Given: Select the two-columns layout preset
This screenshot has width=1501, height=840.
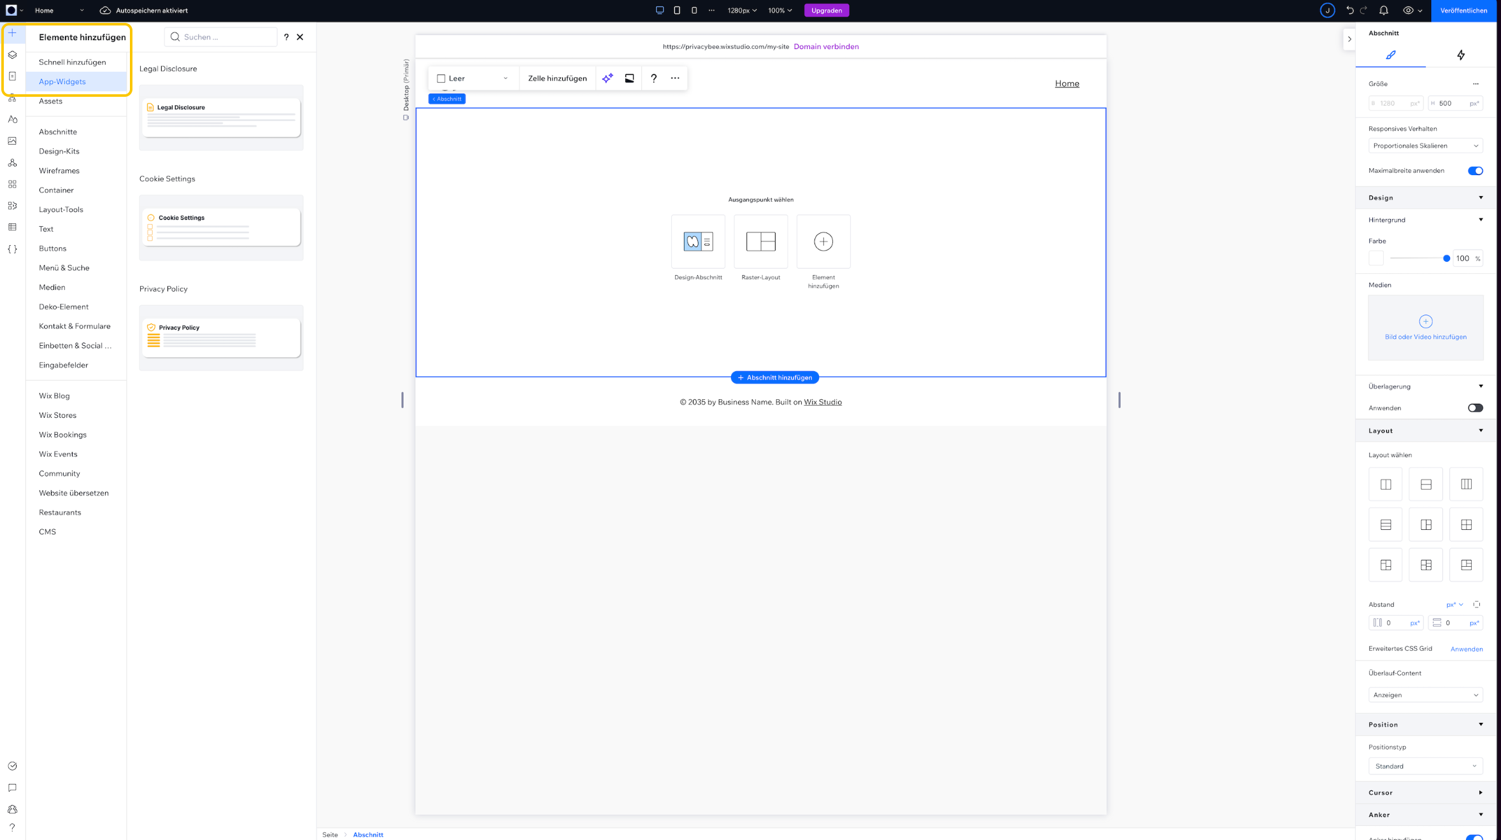Looking at the screenshot, I should 1386,485.
